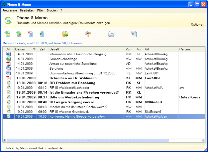
Task: Click the hammer tools icon in toolbar
Action: (88, 34)
